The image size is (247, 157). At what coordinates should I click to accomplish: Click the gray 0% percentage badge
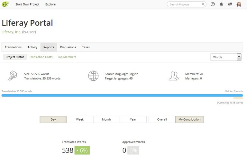click(x=133, y=150)
